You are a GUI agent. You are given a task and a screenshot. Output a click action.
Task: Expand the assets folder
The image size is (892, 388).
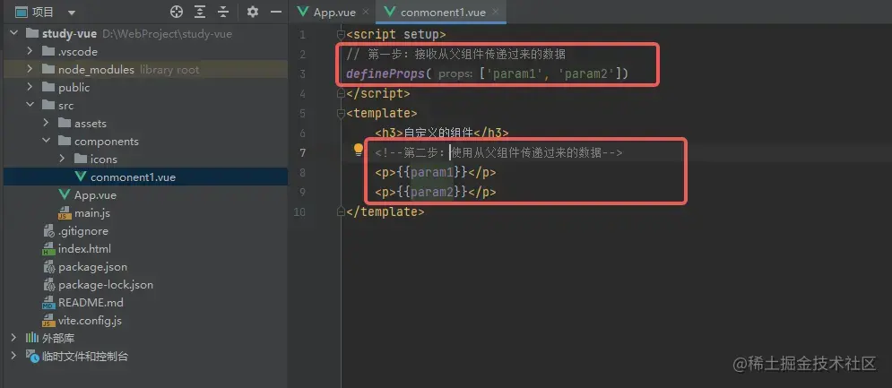coord(46,124)
